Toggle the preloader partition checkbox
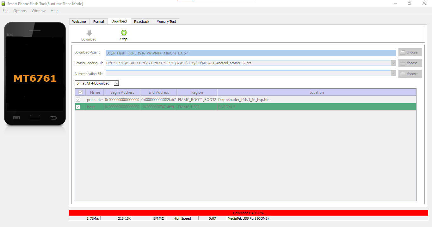Viewport: 432px width, 227px height. 78,100
